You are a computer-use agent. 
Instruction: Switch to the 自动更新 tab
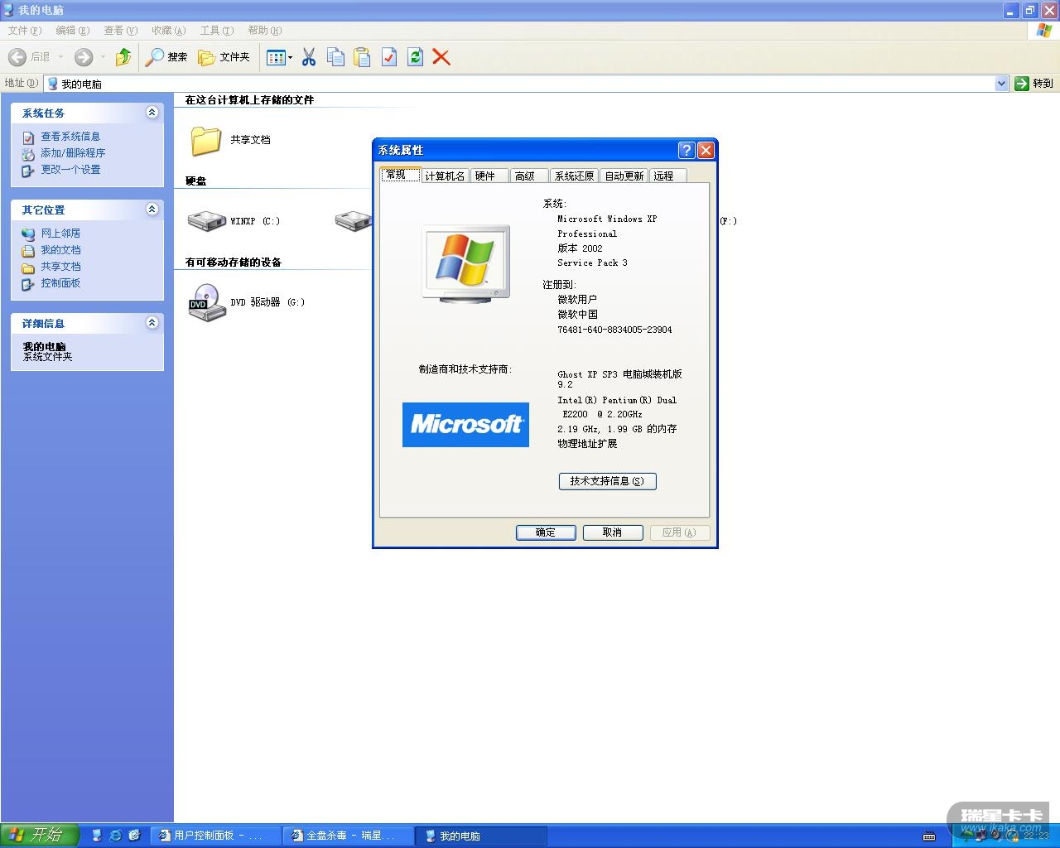[624, 176]
